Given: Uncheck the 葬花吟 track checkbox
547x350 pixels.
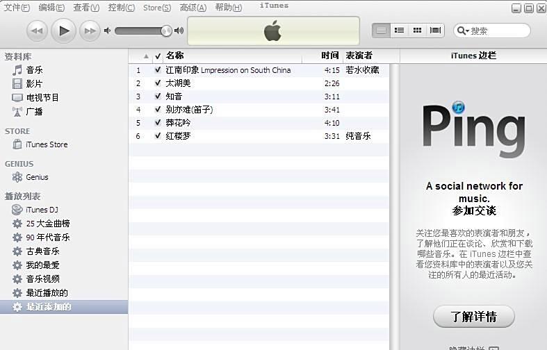Looking at the screenshot, I should pos(158,123).
